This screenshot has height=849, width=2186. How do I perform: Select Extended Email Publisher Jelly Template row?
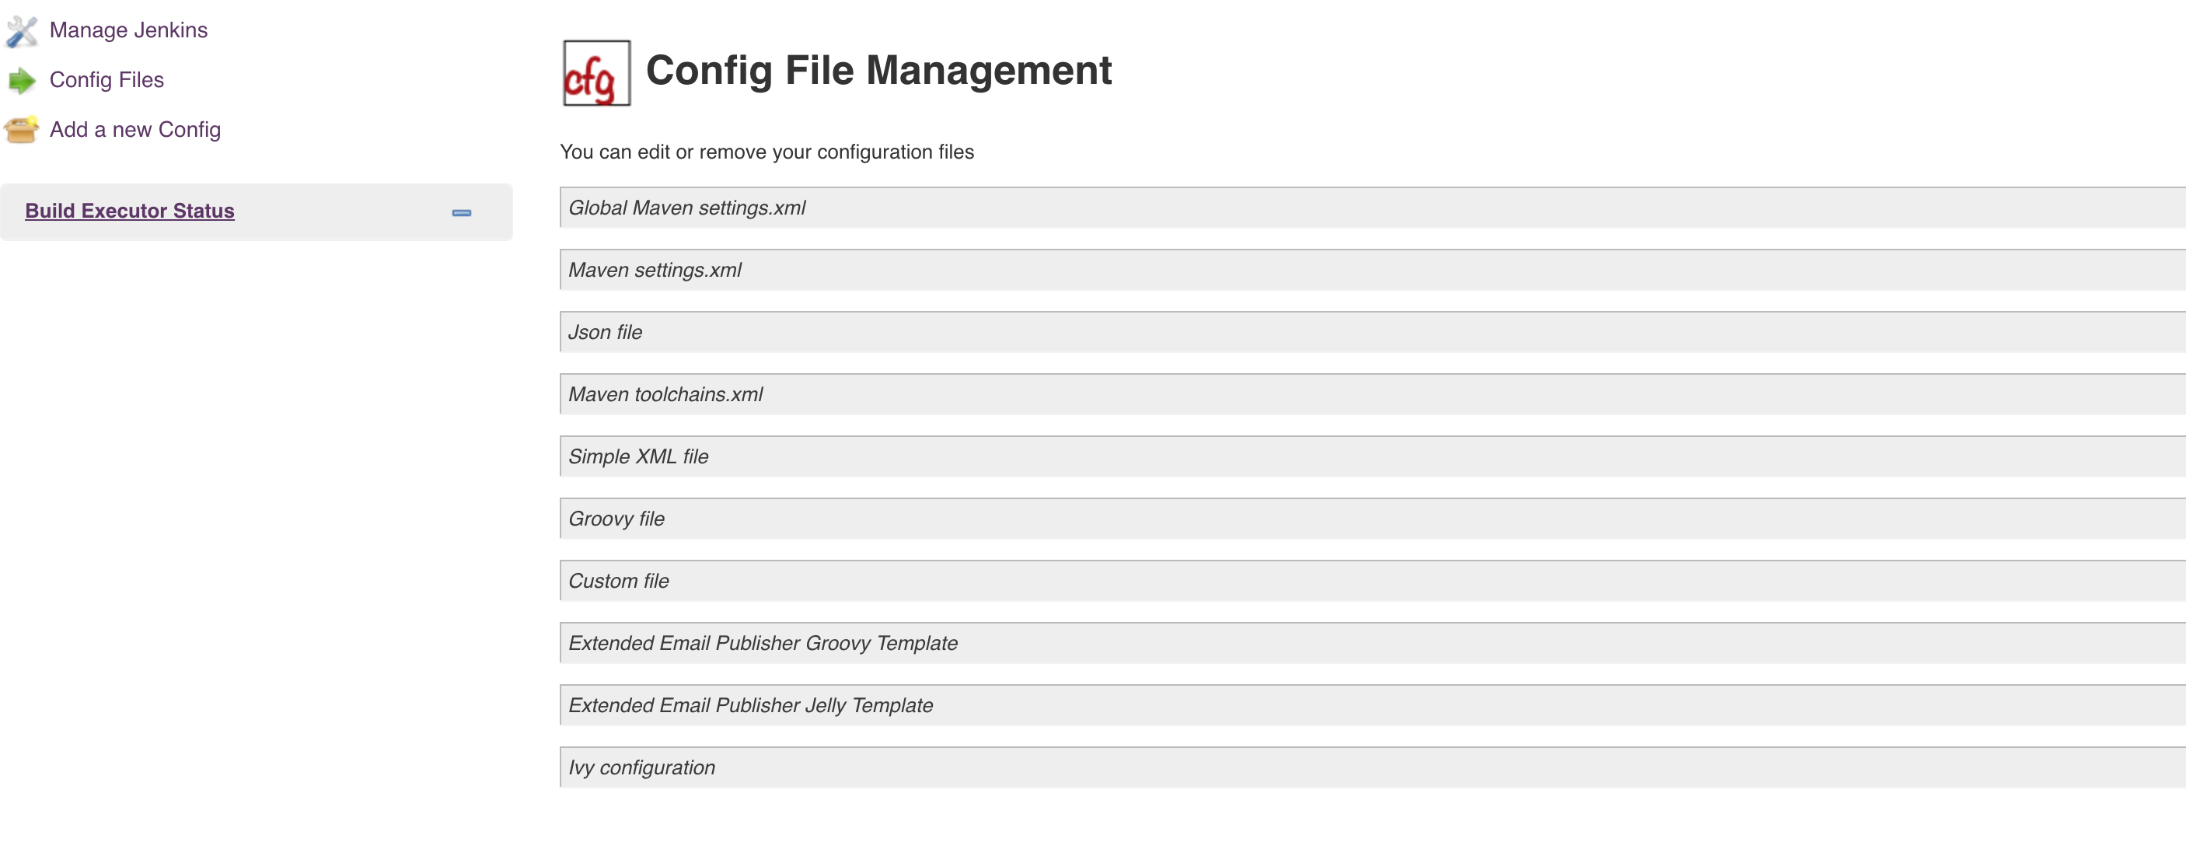point(751,705)
